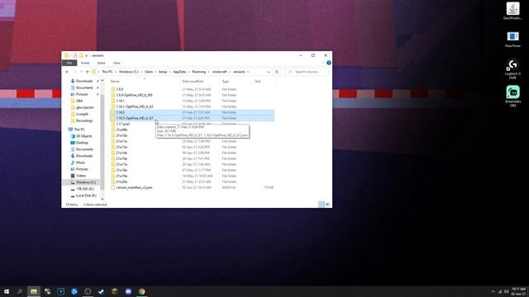Image resolution: width=529 pixels, height=297 pixels.
Task: Open Videos in navigation pane
Action: (81, 176)
